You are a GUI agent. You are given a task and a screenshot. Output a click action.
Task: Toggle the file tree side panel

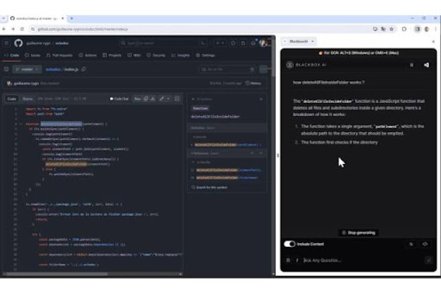tap(6, 69)
